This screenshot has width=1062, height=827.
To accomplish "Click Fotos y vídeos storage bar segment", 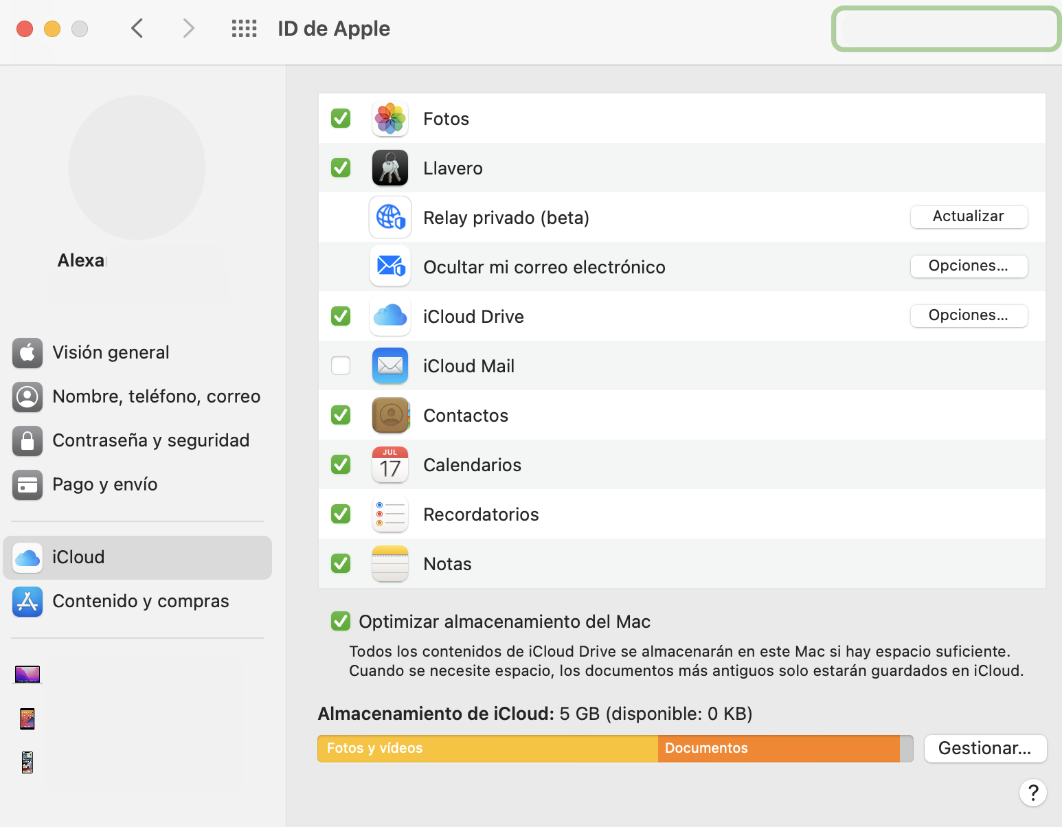I will click(488, 749).
